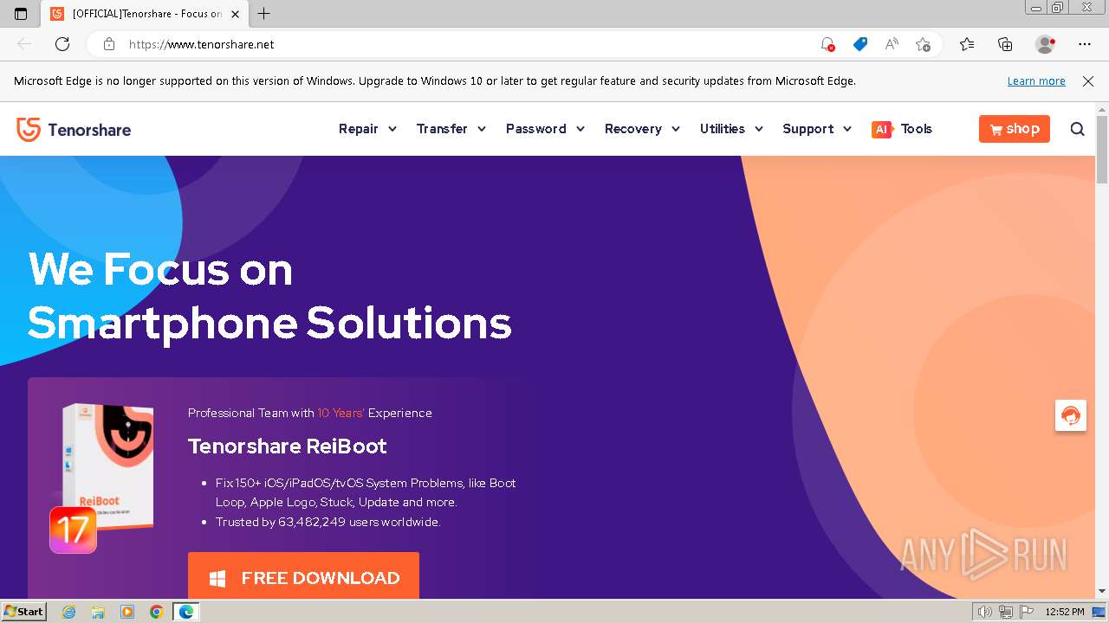The image size is (1109, 623).
Task: Click the browser back arrow
Action: coord(24,44)
